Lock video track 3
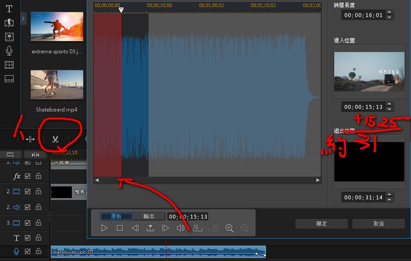The height and width of the screenshot is (261, 411). tap(39, 223)
